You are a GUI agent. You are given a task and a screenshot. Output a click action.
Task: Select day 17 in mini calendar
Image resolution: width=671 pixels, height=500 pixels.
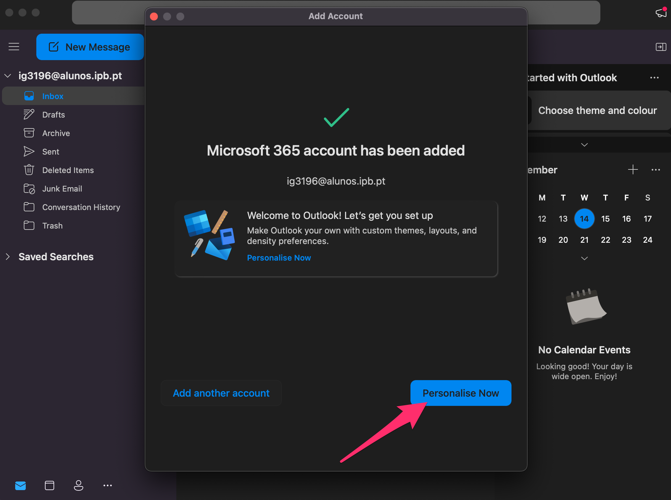[648, 219]
